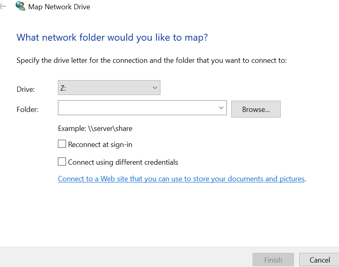Open the Drive letter combo box showing Z:

[x=109, y=88]
